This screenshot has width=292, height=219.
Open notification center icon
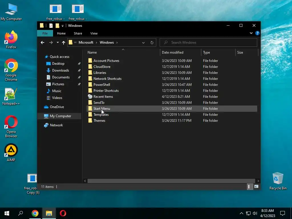[x=283, y=213]
